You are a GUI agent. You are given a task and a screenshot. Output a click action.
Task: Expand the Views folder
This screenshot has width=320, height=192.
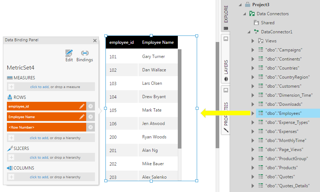(x=253, y=41)
